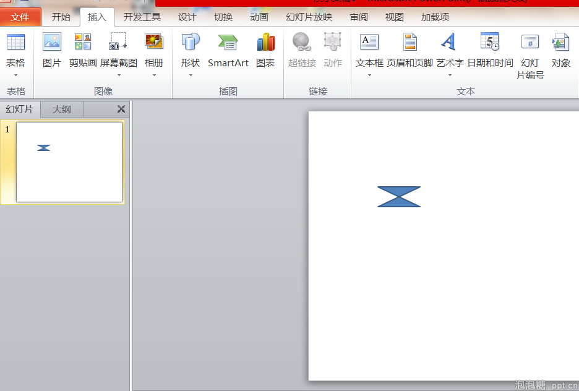Viewport: 579px width, 391px height.
Task: Open the 文本框 (Text Box) dropdown
Action: tap(369, 75)
